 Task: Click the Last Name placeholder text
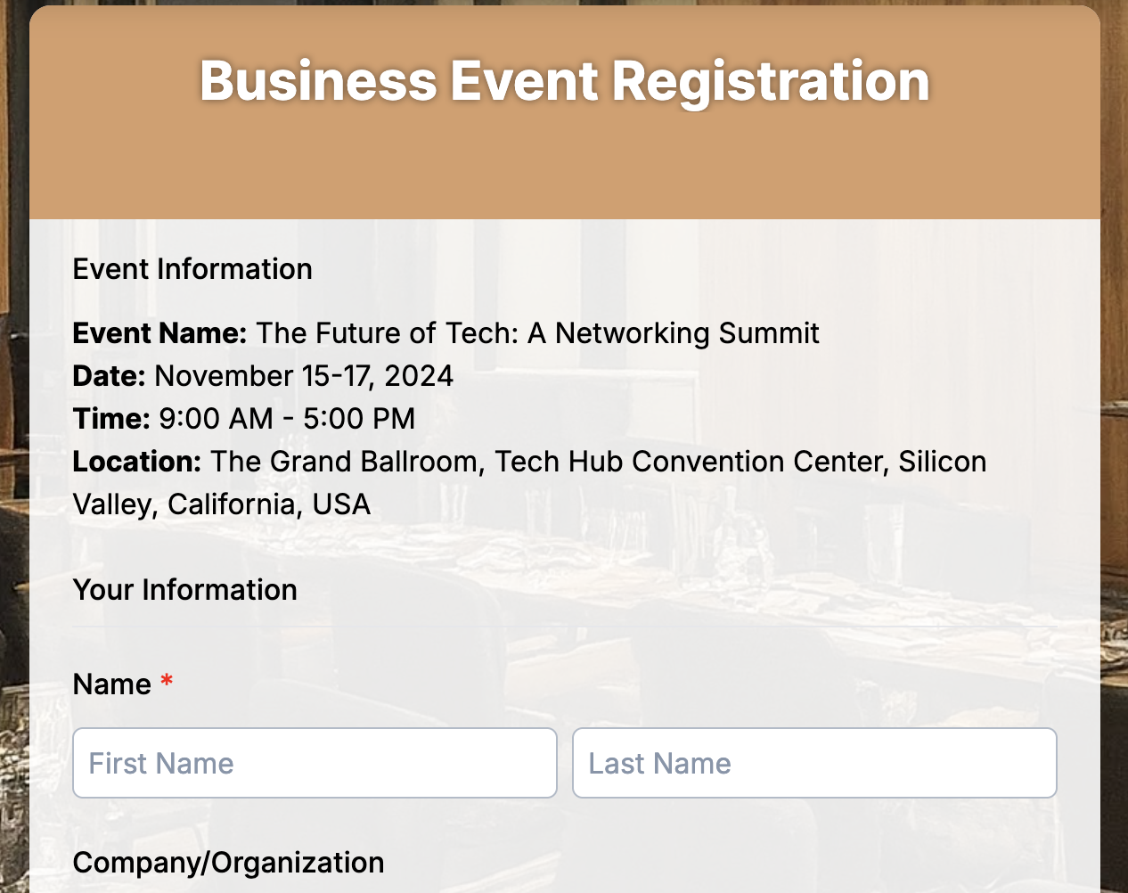point(659,763)
